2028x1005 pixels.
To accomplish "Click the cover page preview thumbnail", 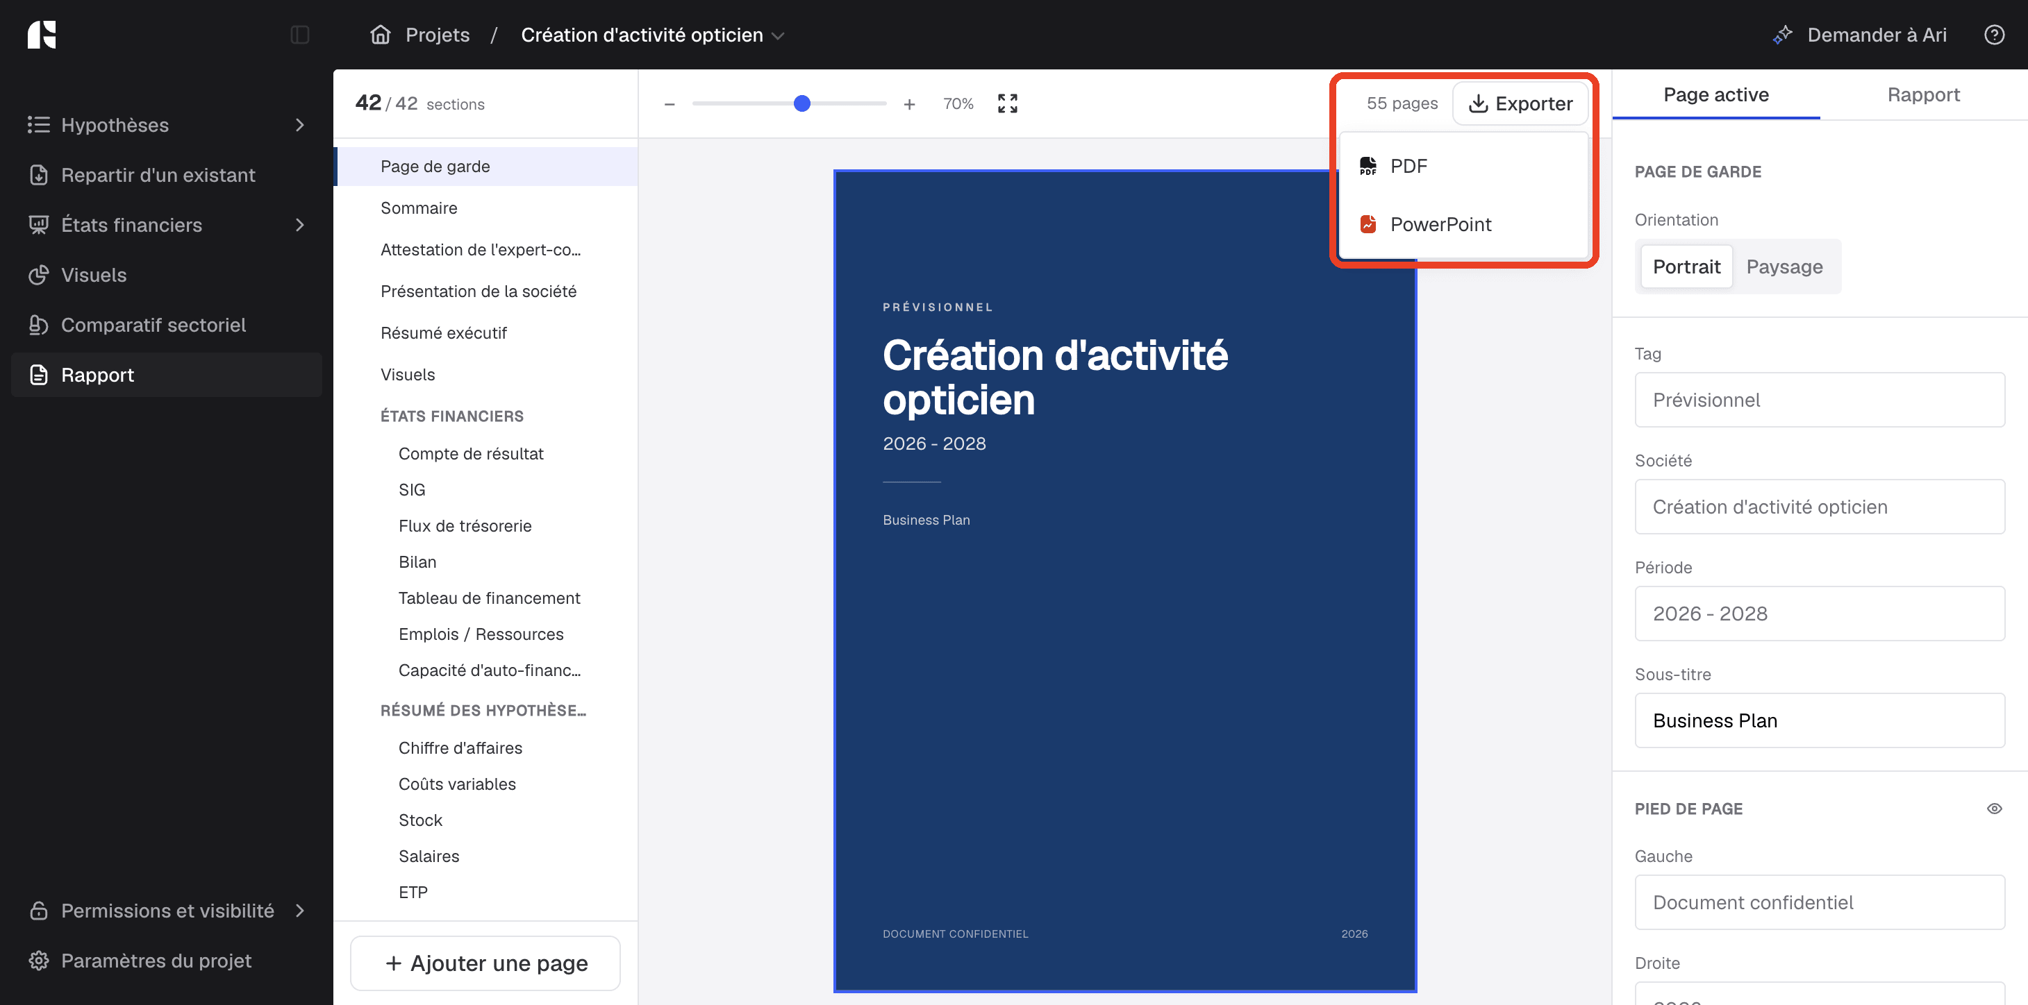I will click(1125, 581).
